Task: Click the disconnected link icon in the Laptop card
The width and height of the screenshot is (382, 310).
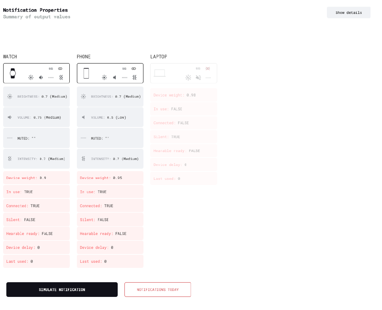Action: point(208,69)
